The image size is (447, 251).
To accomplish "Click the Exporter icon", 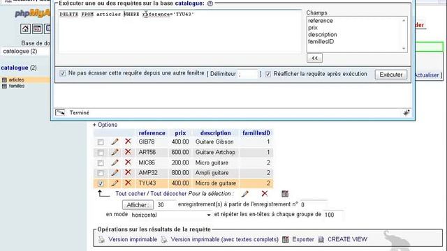I will (286, 239).
